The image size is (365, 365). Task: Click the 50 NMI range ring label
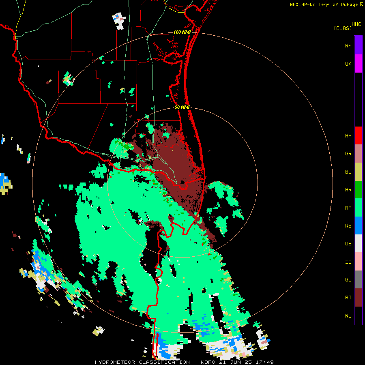click(x=182, y=107)
